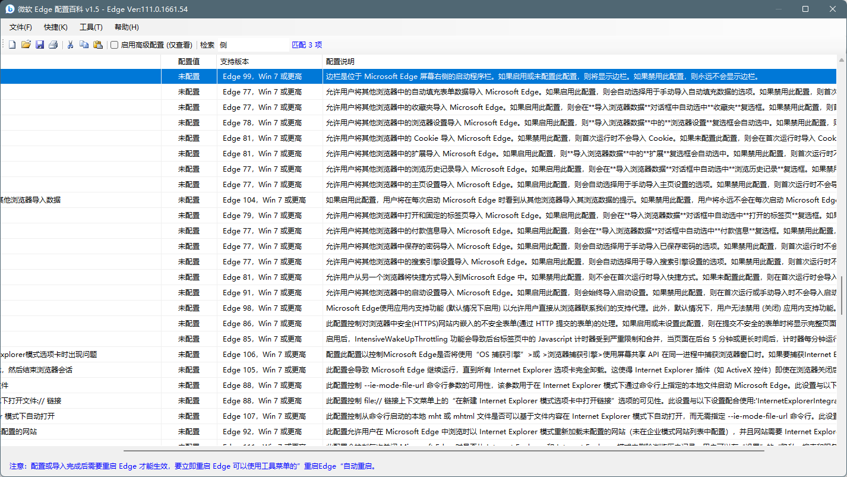
Task: Click description about Cookie 导入
Action: point(580,138)
